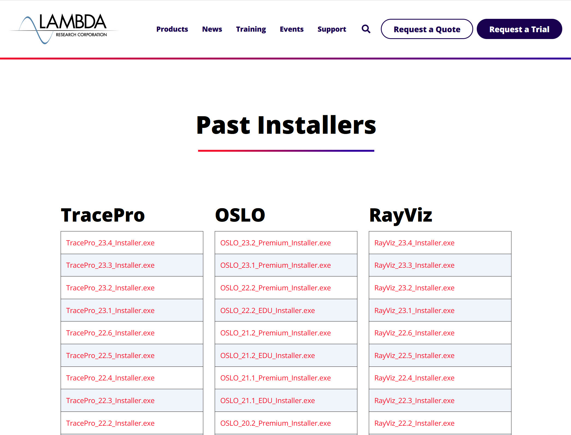
Task: Navigate to the Training section
Action: point(251,29)
